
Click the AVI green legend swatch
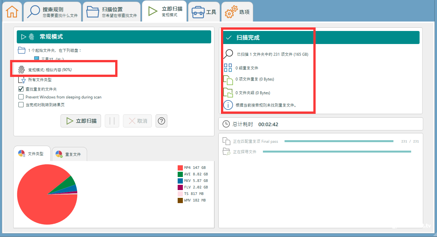[x=180, y=174]
